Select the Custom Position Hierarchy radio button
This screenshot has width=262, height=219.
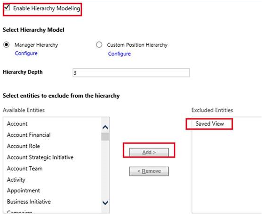click(x=99, y=45)
